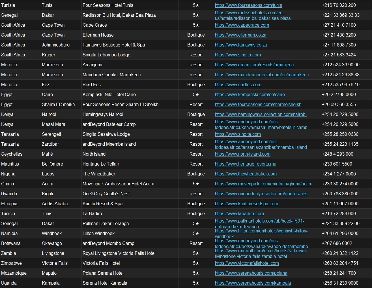Image resolution: width=372 pixels, height=288 pixels.
Task: Click the "Zanzibar" city cell
Action: (x=61, y=144)
